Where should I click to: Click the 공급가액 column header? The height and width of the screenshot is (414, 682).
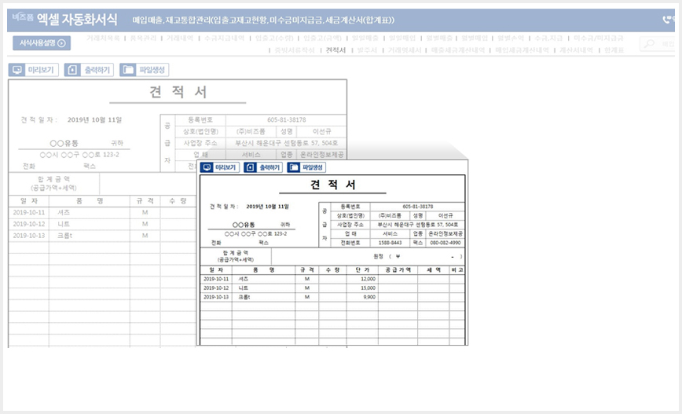pyautogui.click(x=398, y=270)
